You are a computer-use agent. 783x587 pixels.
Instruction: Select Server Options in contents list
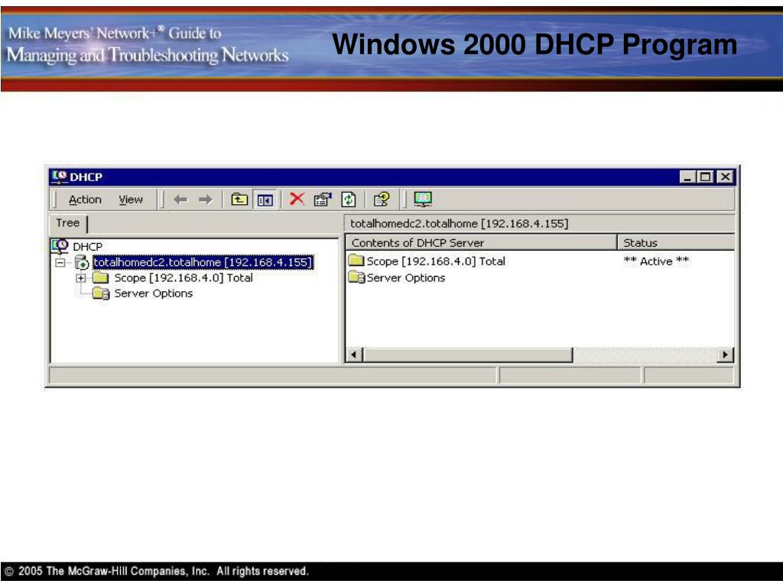405,278
